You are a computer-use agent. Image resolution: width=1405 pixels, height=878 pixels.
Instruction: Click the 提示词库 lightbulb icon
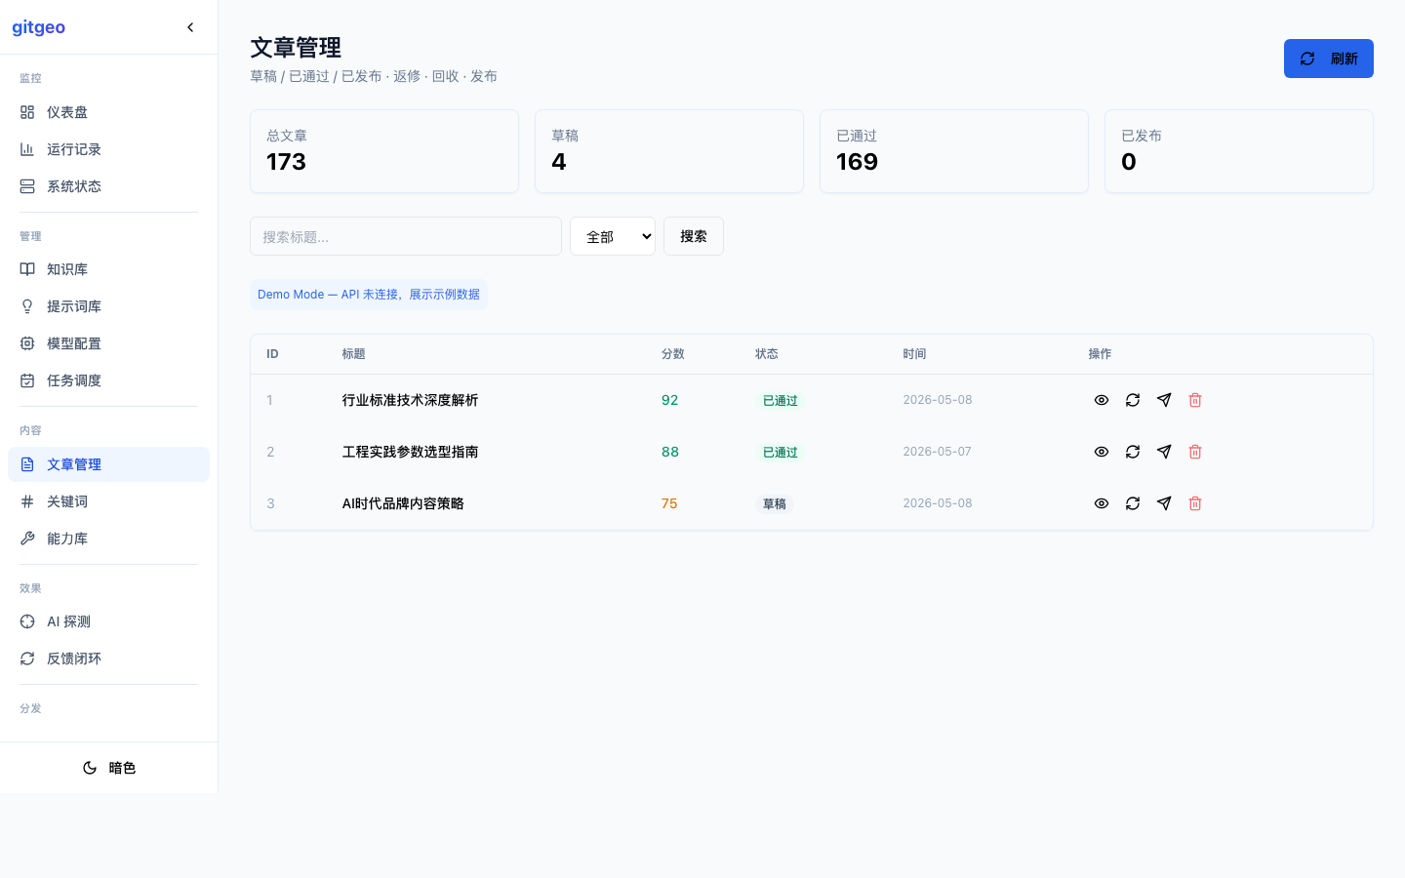(x=27, y=306)
